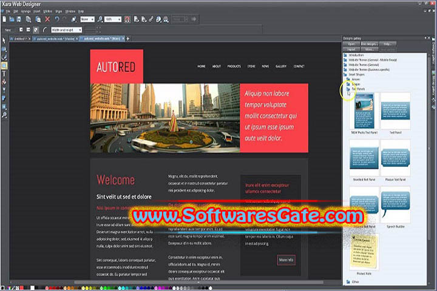Click the Undo arrow icon
The height and width of the screenshot is (291, 437).
click(x=57, y=19)
